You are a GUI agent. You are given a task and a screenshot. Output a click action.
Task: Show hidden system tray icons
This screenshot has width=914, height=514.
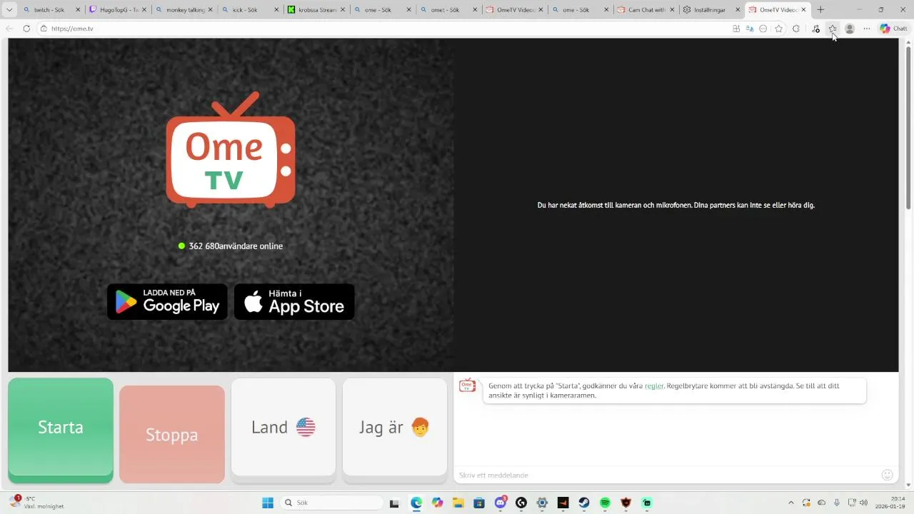[x=790, y=503]
